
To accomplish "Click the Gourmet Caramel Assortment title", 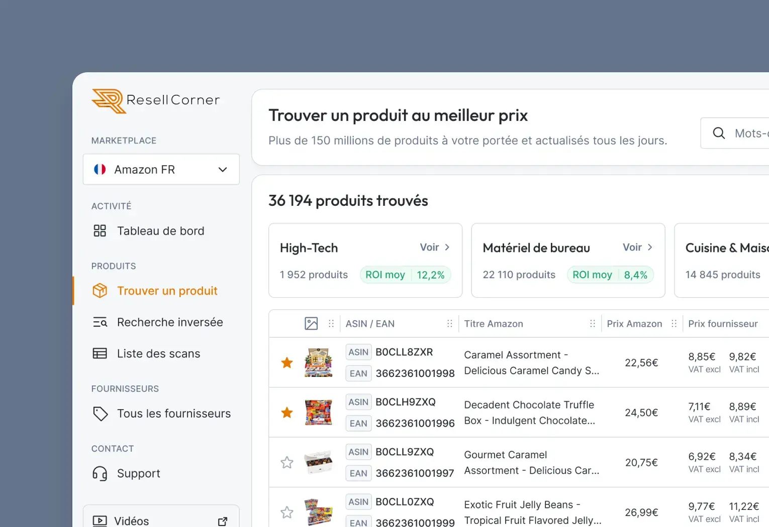I will 532,463.
